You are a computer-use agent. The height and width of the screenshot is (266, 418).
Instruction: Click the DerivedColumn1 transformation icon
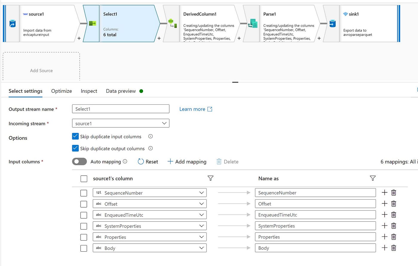click(171, 23)
